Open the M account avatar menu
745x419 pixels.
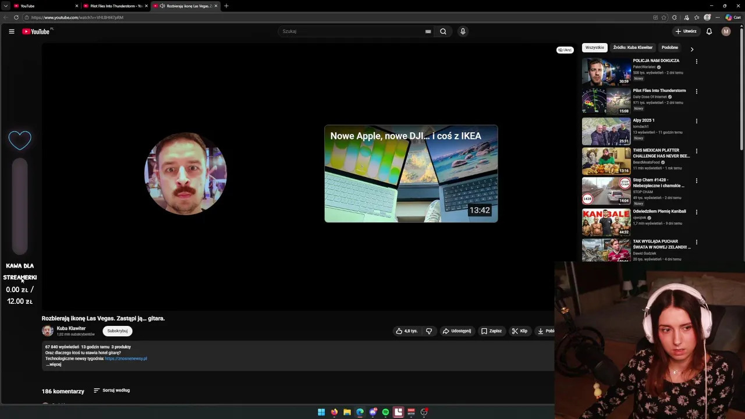pos(726,31)
